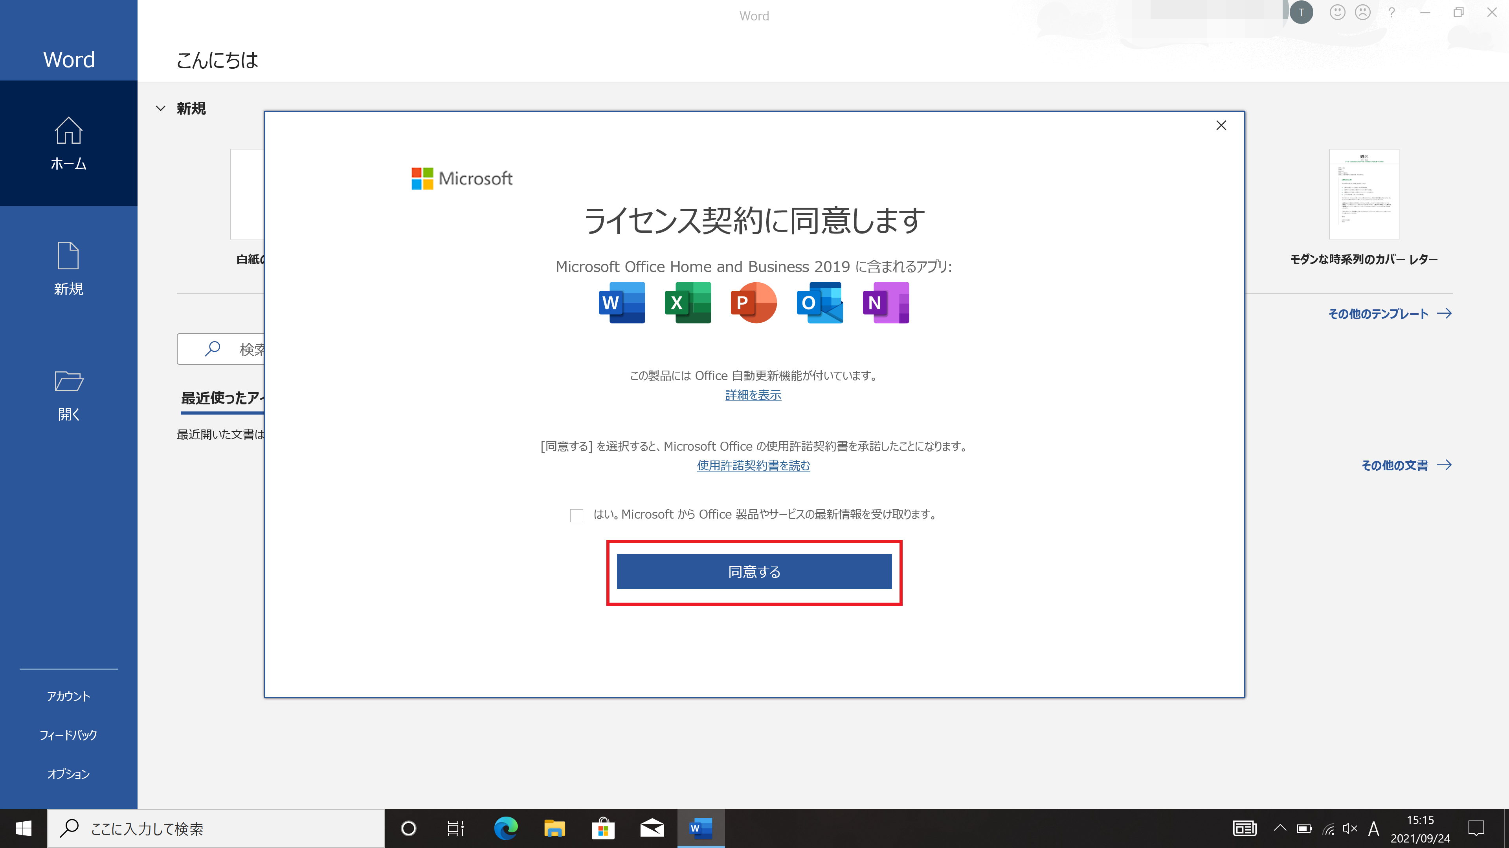Open the help question mark icon

coord(1392,12)
